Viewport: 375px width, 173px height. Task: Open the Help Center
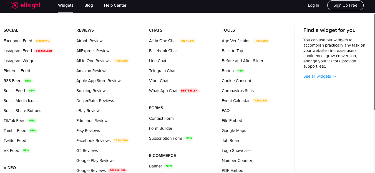coord(115,5)
